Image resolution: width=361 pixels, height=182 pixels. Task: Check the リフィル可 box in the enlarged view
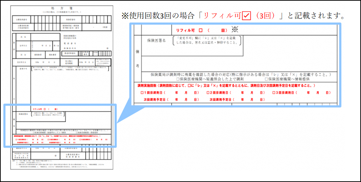pyautogui.click(x=200, y=30)
